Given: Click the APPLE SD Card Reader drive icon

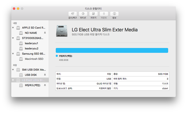Looking at the screenshot, I should pyautogui.click(x=18, y=28).
